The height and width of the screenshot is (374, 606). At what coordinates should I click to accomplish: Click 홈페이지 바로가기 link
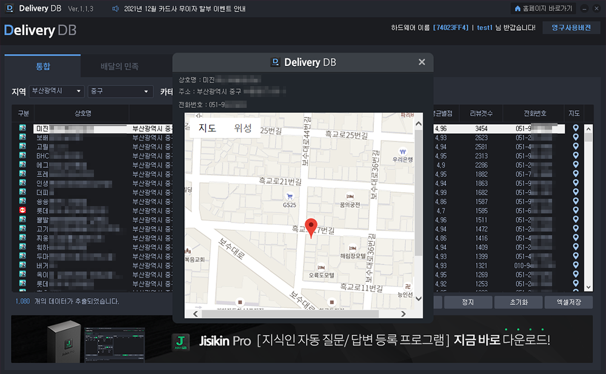[544, 8]
